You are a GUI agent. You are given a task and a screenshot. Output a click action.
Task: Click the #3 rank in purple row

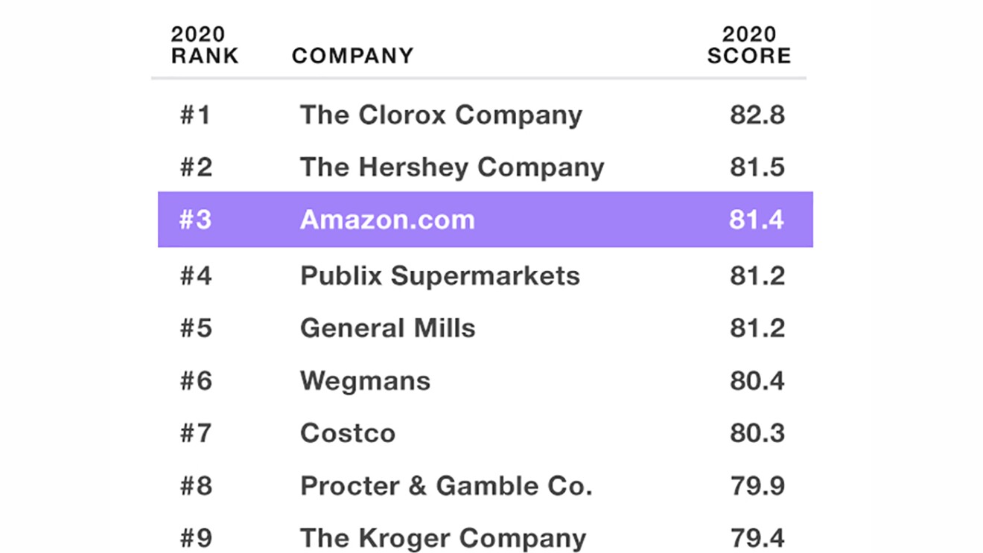[195, 220]
